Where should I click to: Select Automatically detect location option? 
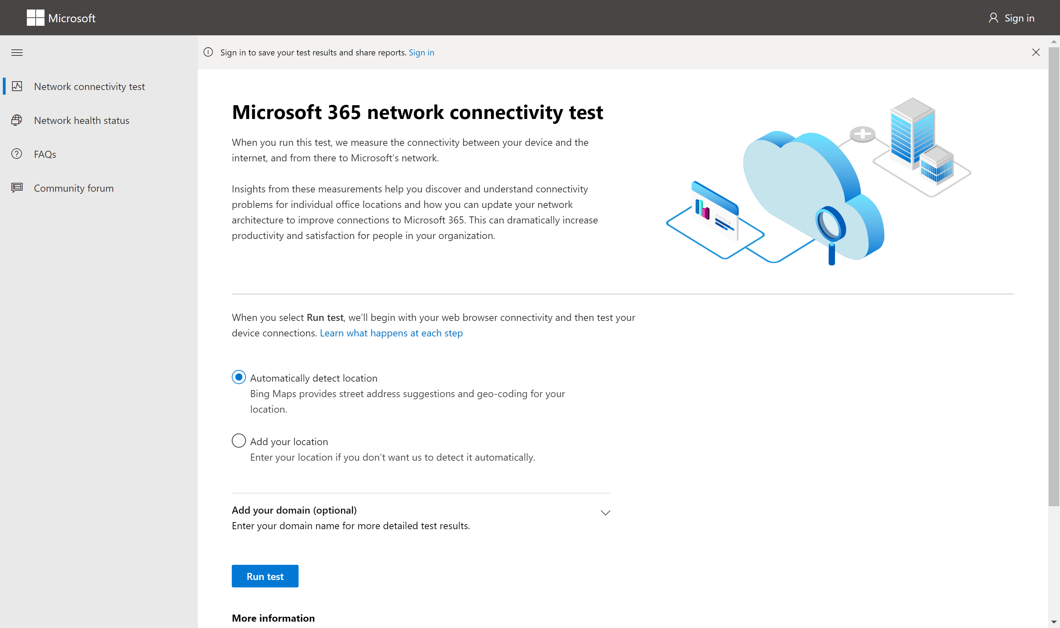click(238, 377)
